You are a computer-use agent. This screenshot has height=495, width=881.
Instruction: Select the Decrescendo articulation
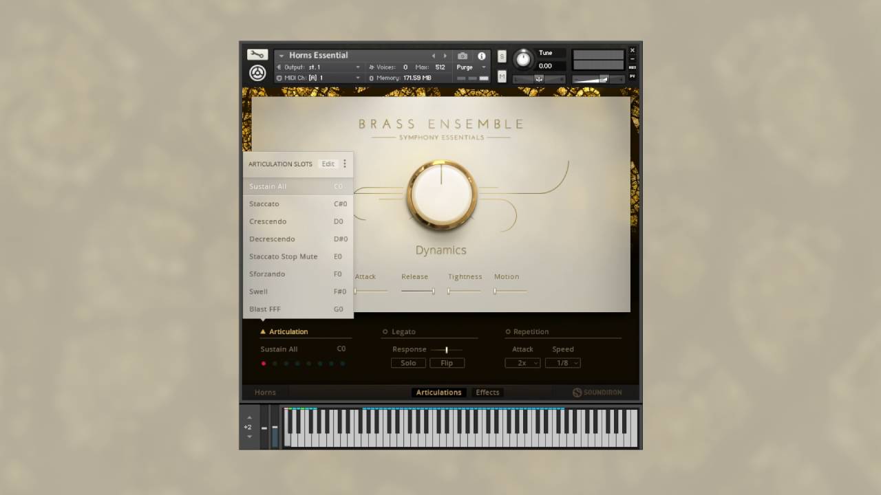(298, 239)
